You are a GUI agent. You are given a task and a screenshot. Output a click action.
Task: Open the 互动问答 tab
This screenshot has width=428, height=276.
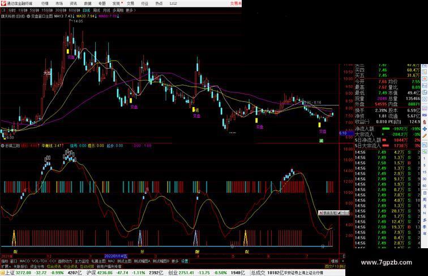tap(87, 266)
